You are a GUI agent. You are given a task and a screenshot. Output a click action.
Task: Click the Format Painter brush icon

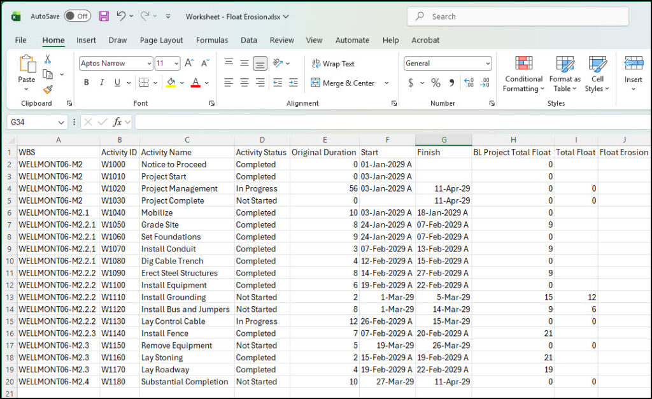[x=48, y=89]
